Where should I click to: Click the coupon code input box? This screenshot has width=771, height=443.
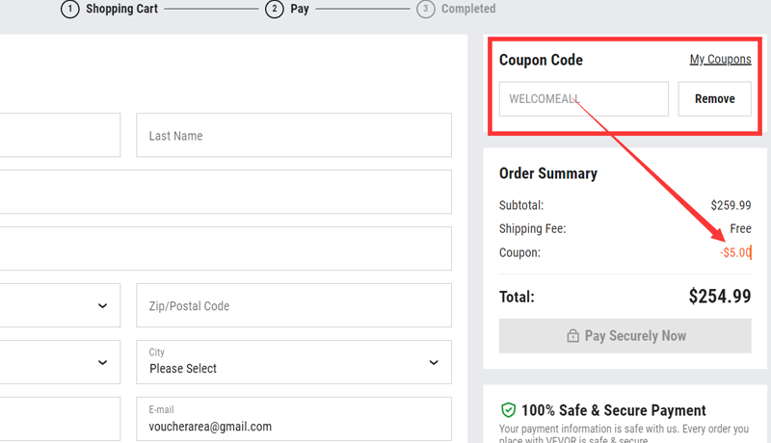coord(583,99)
